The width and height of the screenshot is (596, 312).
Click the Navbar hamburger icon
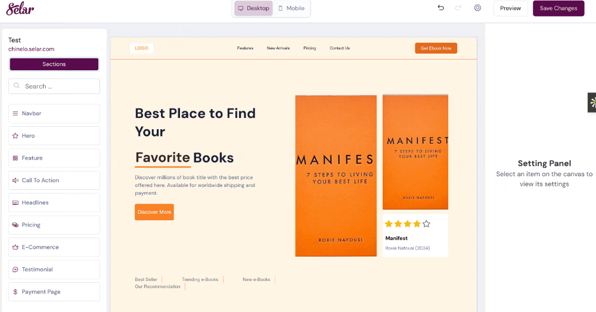click(15, 114)
